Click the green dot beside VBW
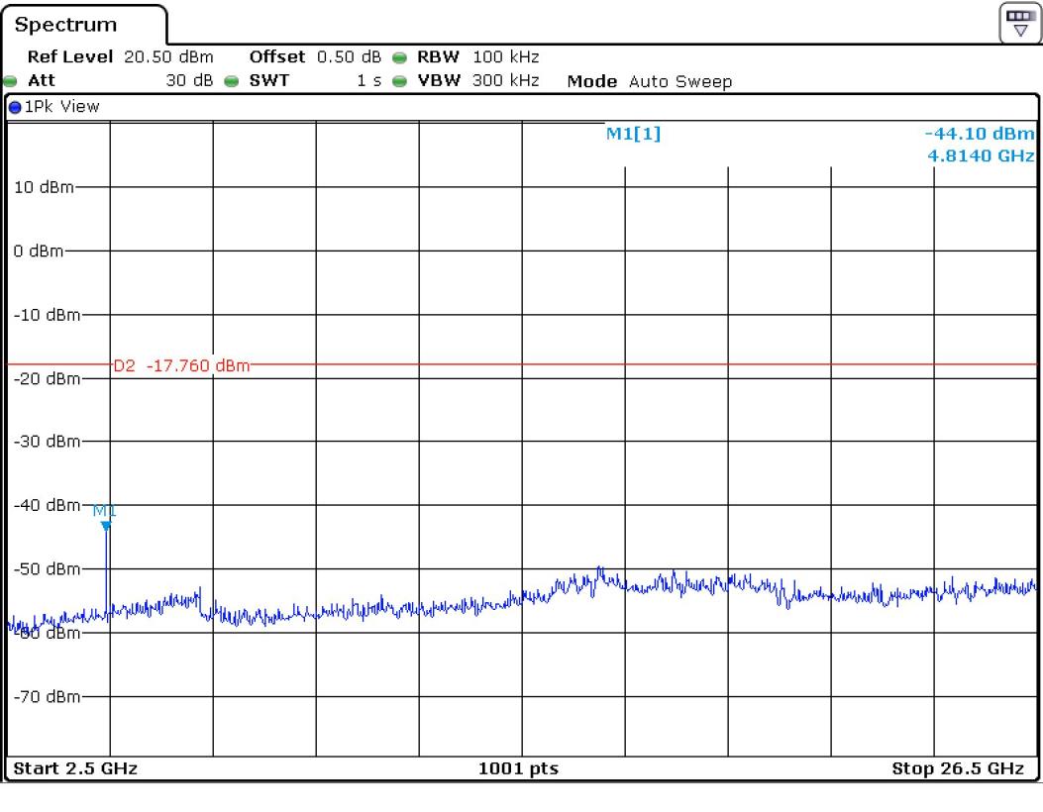This screenshot has height=812, width=1043. 399,81
